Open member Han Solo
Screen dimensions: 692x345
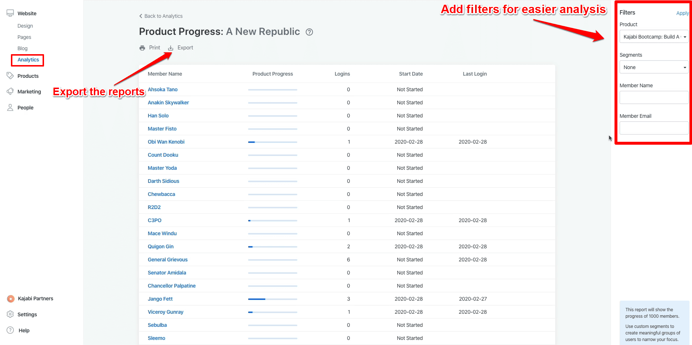click(x=158, y=116)
